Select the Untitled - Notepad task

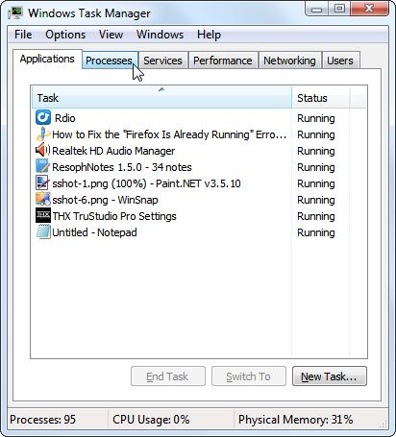coord(94,232)
